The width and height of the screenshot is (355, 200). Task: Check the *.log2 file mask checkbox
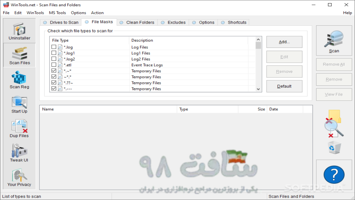pyautogui.click(x=54, y=59)
